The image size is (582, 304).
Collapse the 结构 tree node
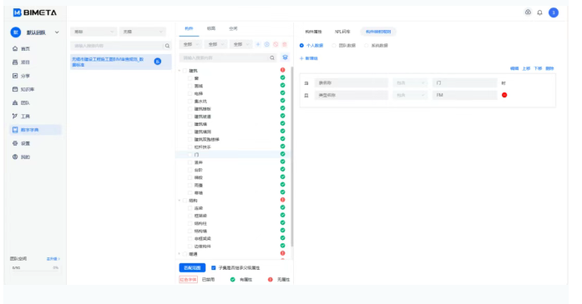pyautogui.click(x=180, y=201)
